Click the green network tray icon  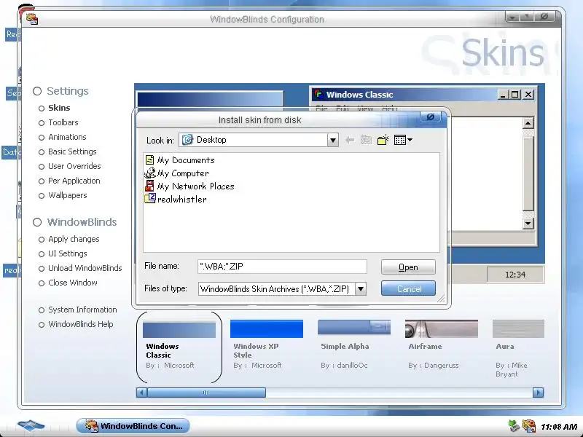(514, 426)
